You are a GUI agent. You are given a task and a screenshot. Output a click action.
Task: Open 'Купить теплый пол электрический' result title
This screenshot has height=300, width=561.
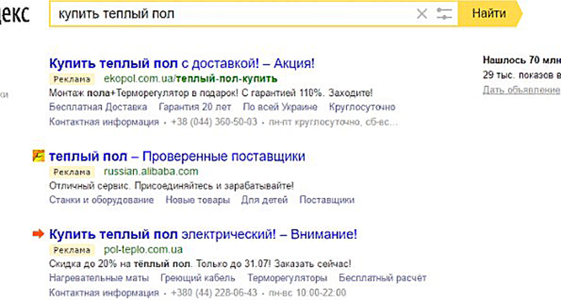pos(203,235)
